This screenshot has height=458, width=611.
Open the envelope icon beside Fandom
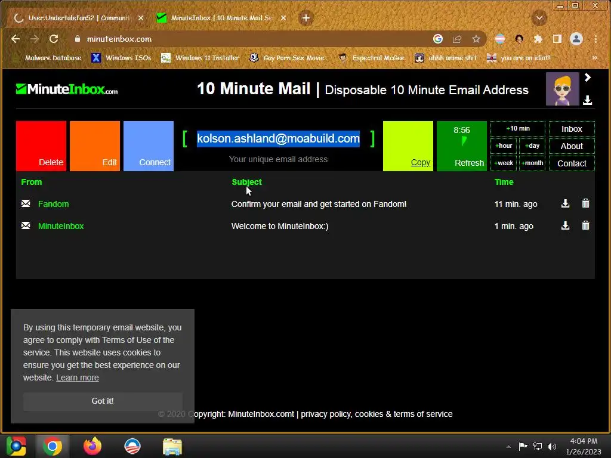click(26, 204)
